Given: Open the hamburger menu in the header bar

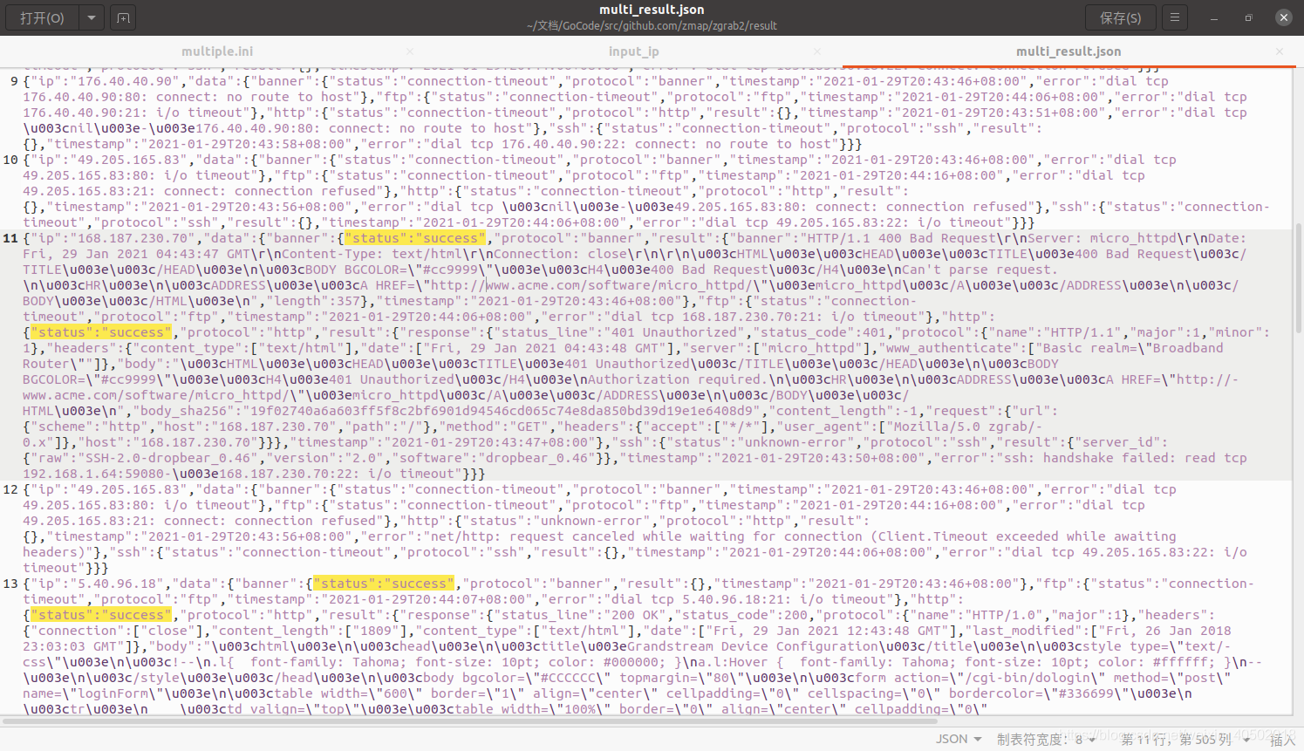Looking at the screenshot, I should [x=1175, y=17].
